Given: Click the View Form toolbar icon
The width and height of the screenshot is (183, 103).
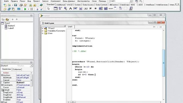Looking at the screenshot, I should (9, 9).
